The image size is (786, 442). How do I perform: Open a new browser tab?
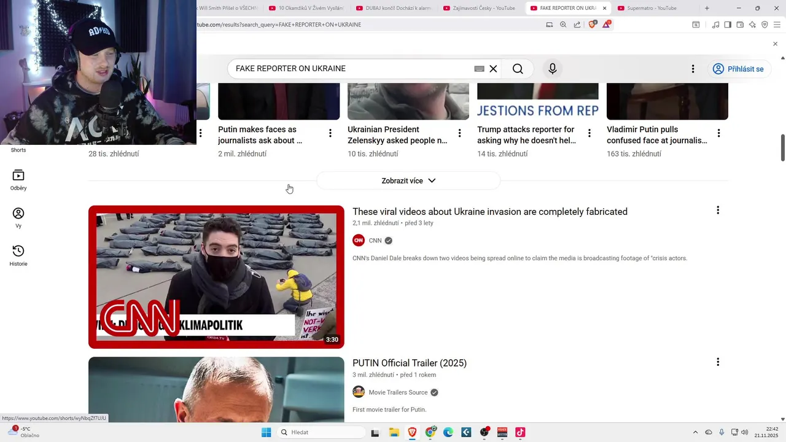point(707,8)
